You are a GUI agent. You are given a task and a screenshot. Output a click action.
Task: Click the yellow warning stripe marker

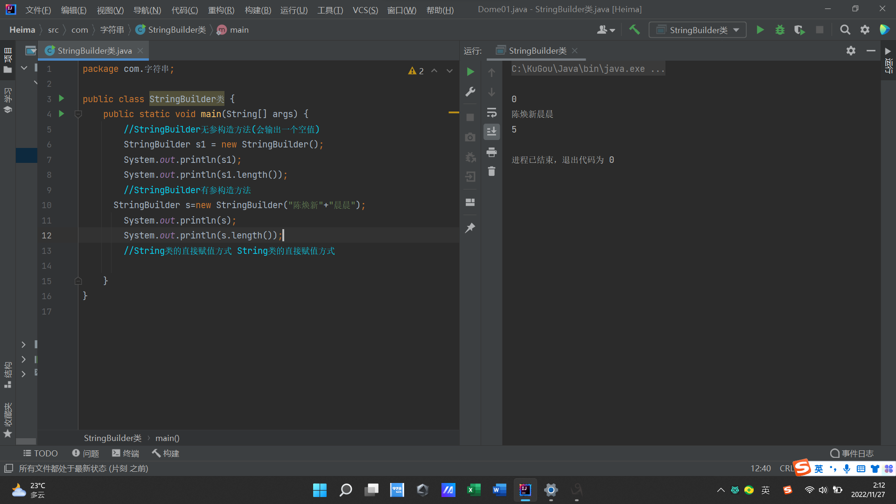click(x=454, y=112)
